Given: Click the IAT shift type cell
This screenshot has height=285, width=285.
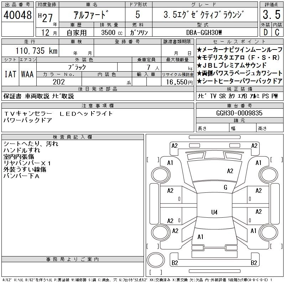Looking at the screenshot, I should [10, 74].
